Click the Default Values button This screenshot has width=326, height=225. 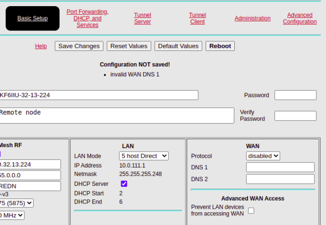coord(178,46)
